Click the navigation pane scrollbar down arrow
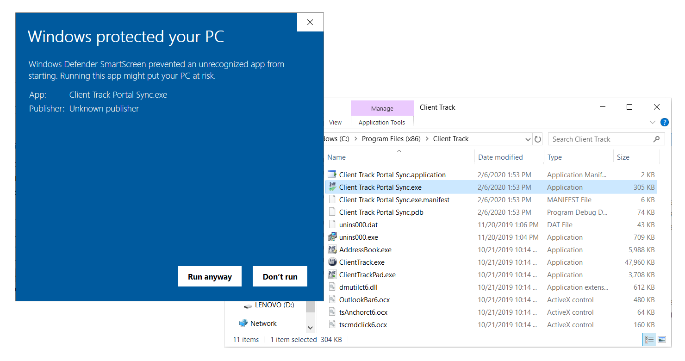Screen dimensions: 685x361 coord(310,327)
